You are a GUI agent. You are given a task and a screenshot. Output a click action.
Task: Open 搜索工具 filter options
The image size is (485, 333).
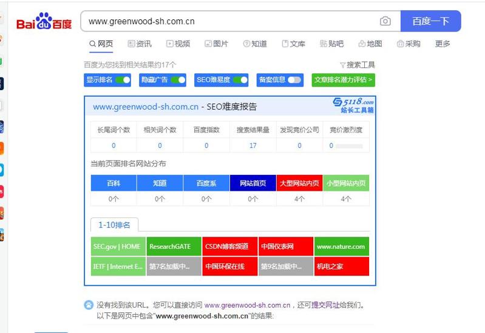coord(358,65)
